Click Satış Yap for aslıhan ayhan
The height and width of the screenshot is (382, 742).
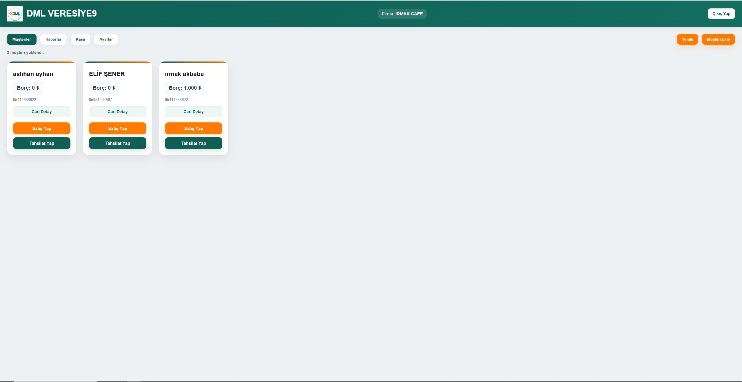pyautogui.click(x=42, y=128)
